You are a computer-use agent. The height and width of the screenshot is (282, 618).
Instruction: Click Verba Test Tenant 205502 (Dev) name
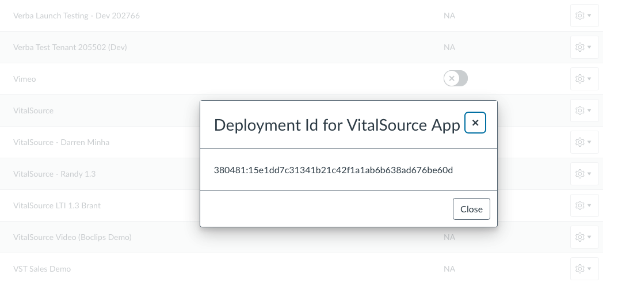(x=70, y=47)
